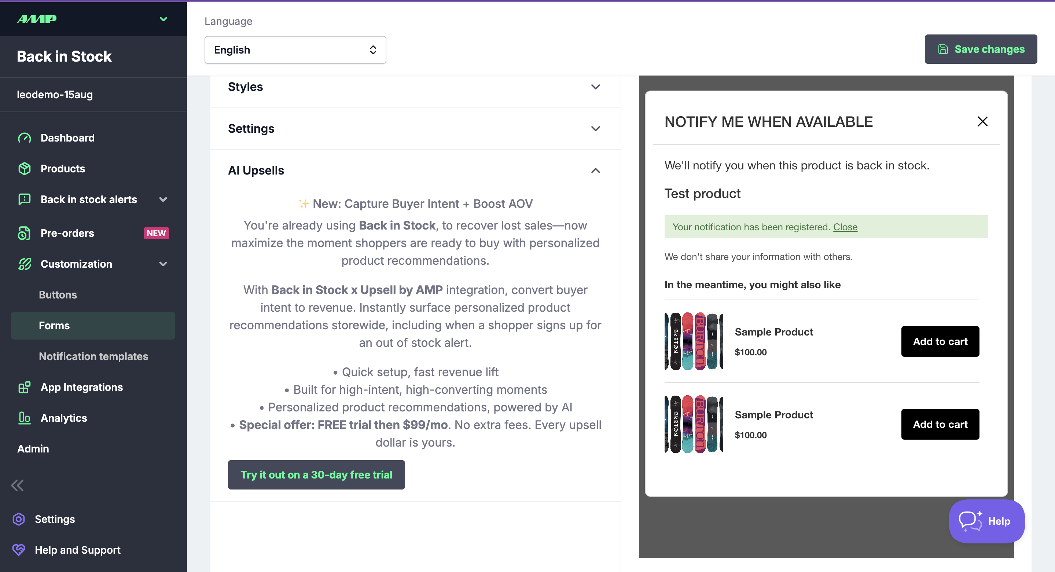Expand the Styles section chevron

pyautogui.click(x=595, y=87)
